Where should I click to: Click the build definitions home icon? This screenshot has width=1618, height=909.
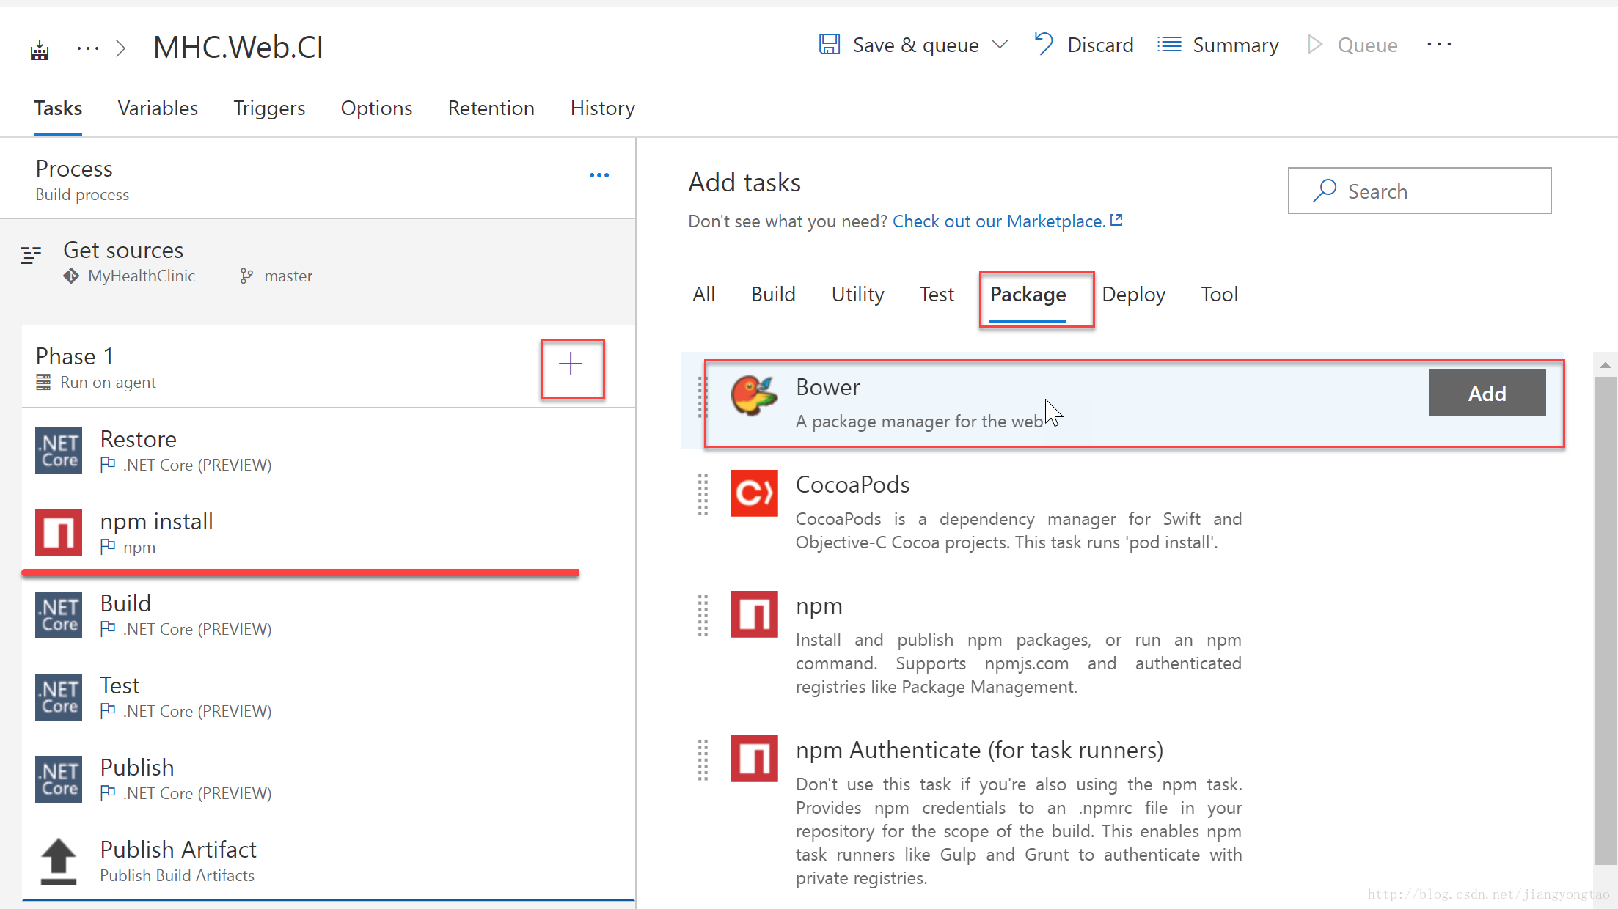pos(40,50)
